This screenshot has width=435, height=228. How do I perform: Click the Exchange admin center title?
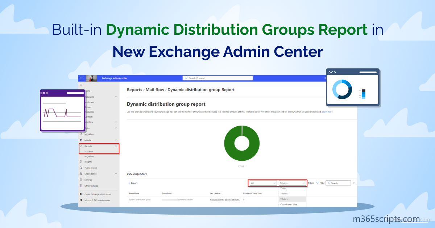pyautogui.click(x=114, y=78)
